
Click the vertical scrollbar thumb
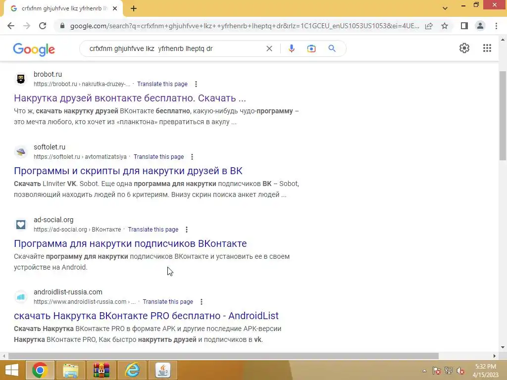pyautogui.click(x=503, y=115)
